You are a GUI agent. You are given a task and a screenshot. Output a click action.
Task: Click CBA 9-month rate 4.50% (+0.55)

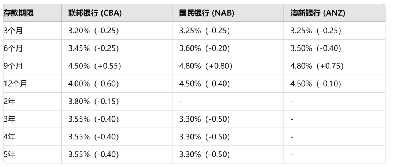pos(94,66)
